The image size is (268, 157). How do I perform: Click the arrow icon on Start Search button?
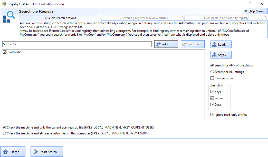(x=35, y=152)
